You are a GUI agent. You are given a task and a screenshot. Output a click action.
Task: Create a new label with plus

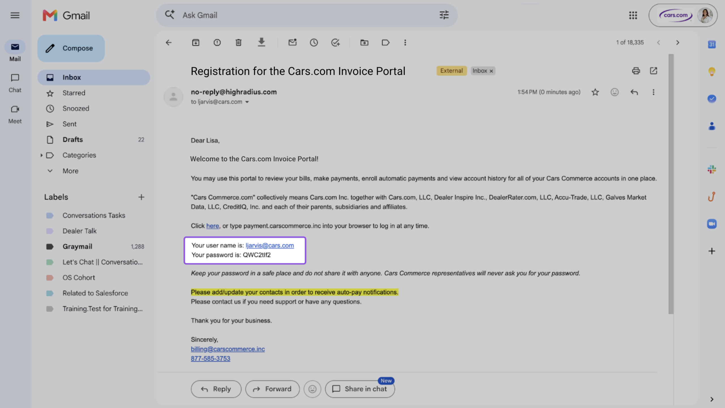(x=141, y=197)
